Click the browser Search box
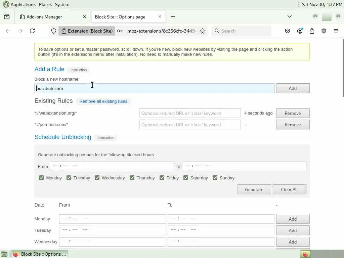The height and width of the screenshot is (258, 344). (x=241, y=31)
